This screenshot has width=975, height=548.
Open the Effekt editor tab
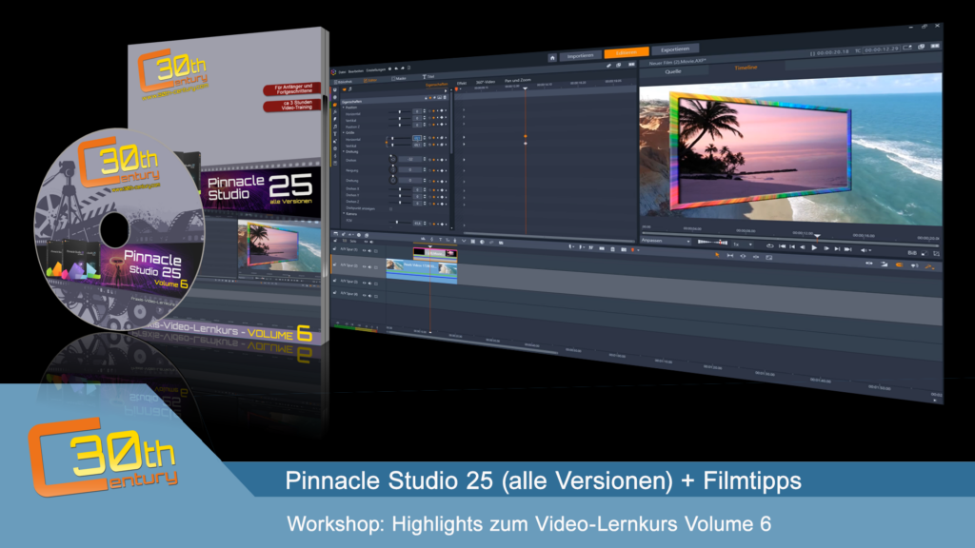point(462,84)
